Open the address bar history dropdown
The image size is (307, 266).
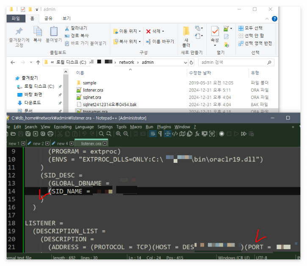185,63
